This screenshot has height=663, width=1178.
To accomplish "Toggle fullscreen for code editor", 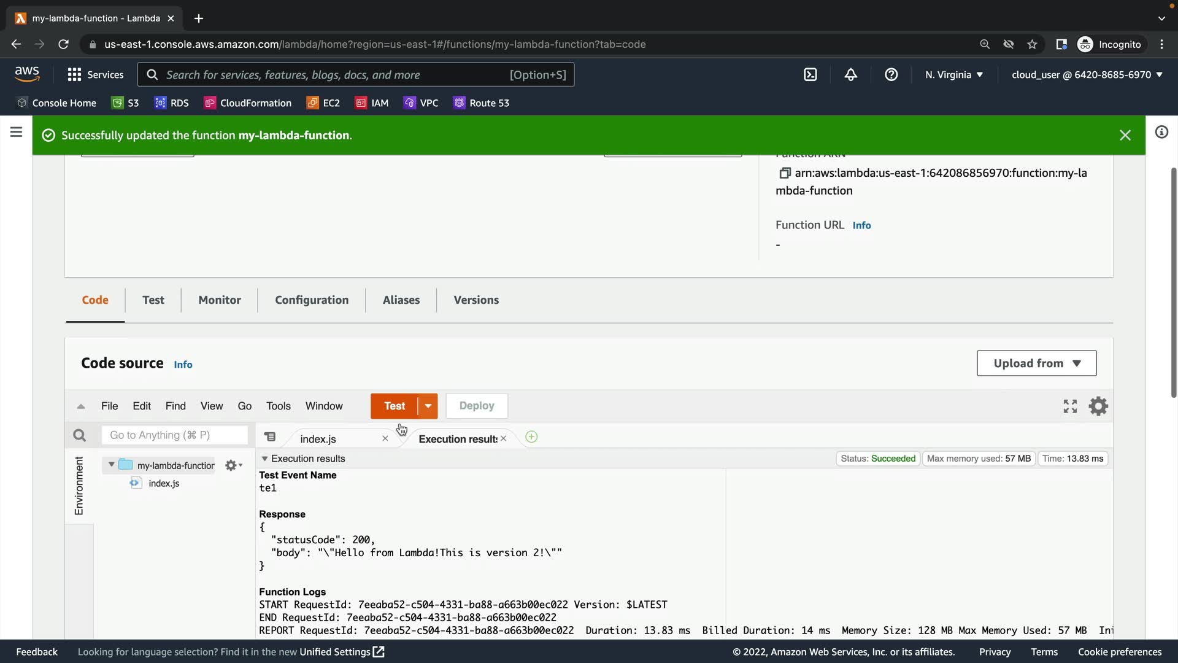I will [1070, 406].
